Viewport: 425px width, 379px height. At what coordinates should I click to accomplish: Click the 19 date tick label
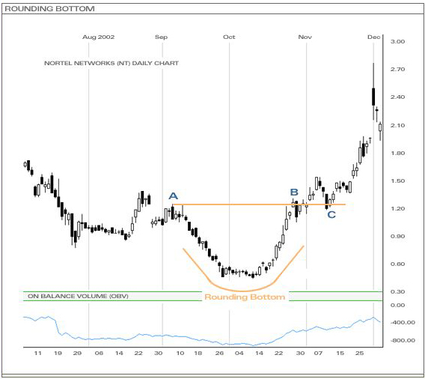58,353
